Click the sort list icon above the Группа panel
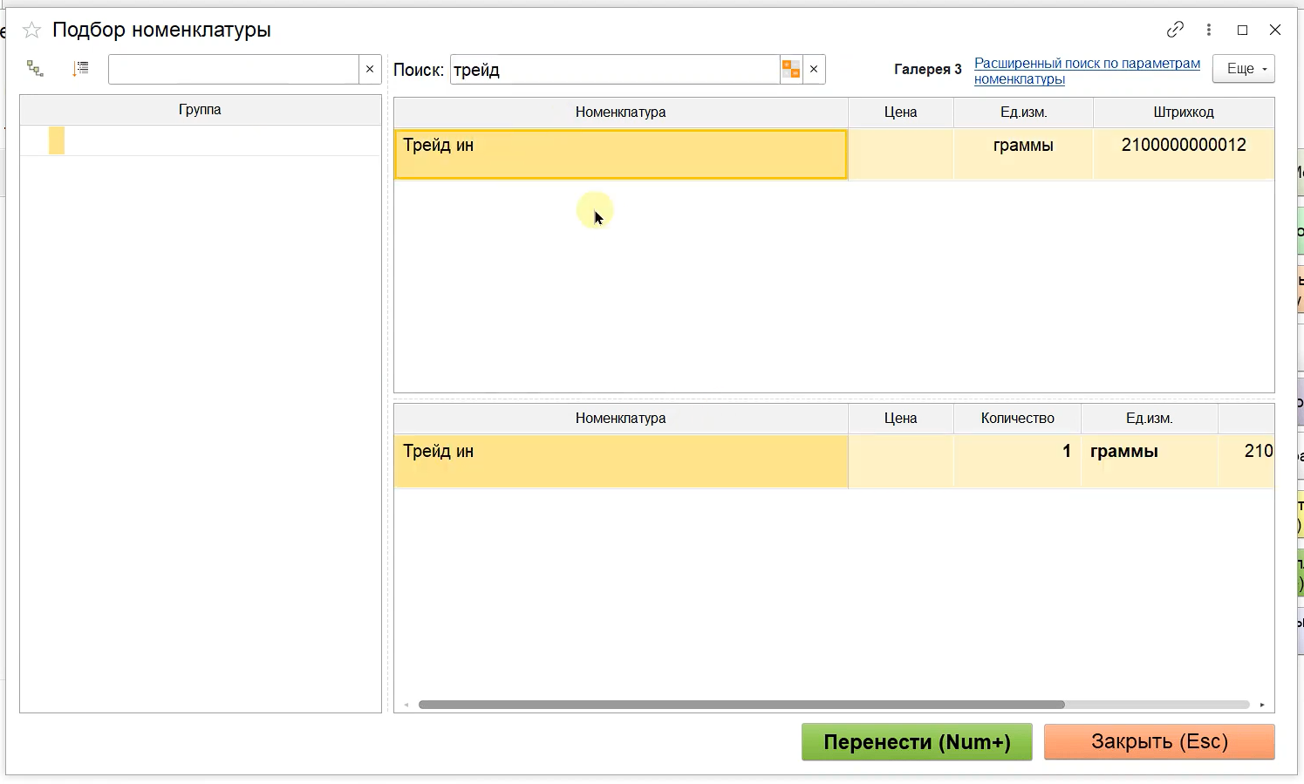This screenshot has height=784, width=1304. pyautogui.click(x=80, y=69)
